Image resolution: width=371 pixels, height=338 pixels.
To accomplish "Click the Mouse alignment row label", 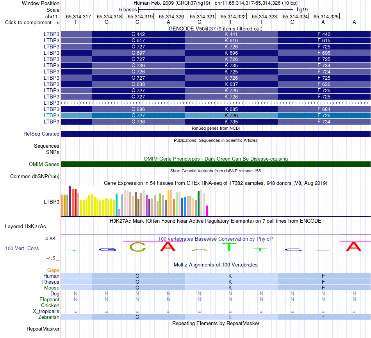I will tap(52, 288).
